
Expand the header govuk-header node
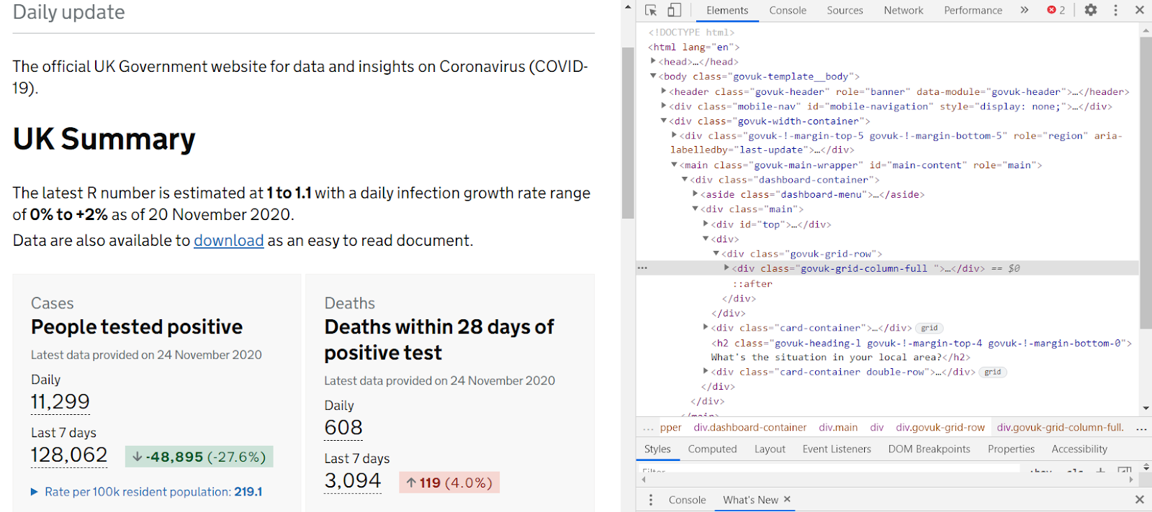(x=664, y=91)
